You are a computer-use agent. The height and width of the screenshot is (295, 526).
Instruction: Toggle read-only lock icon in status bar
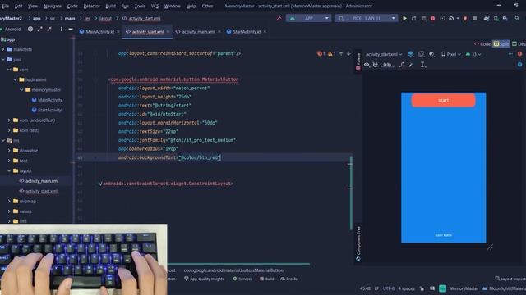(x=422, y=288)
